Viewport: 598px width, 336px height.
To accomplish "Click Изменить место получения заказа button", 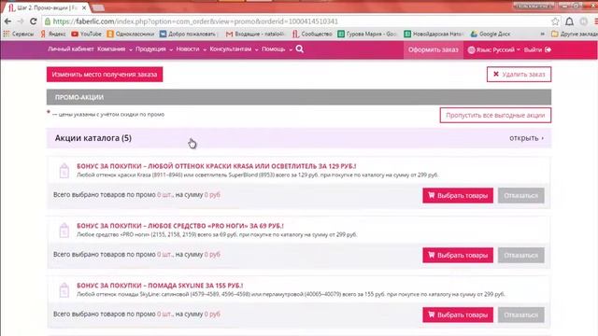I will click(105, 75).
